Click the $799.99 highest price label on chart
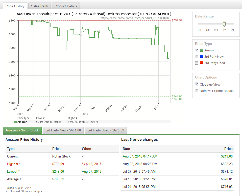The image size is (242, 196). 177,20
